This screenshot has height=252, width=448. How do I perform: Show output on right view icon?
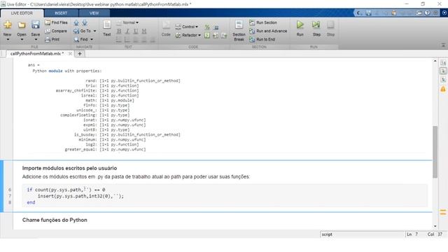(x=443, y=62)
